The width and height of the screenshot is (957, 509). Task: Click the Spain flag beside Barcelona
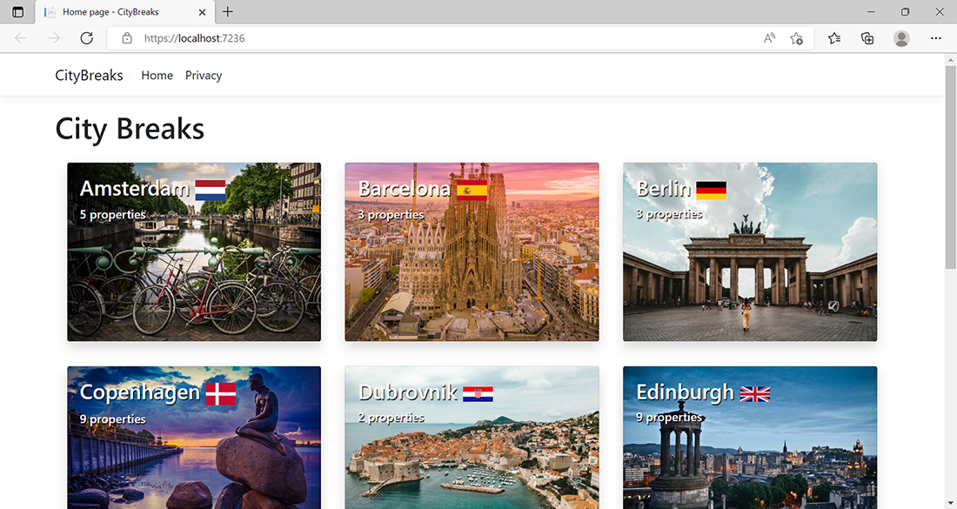(472, 190)
